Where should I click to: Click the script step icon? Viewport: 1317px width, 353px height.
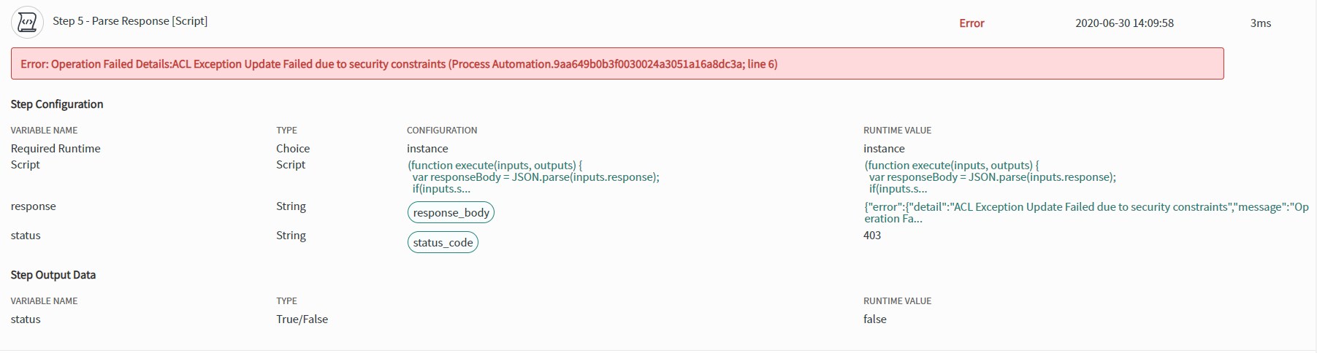[27, 23]
